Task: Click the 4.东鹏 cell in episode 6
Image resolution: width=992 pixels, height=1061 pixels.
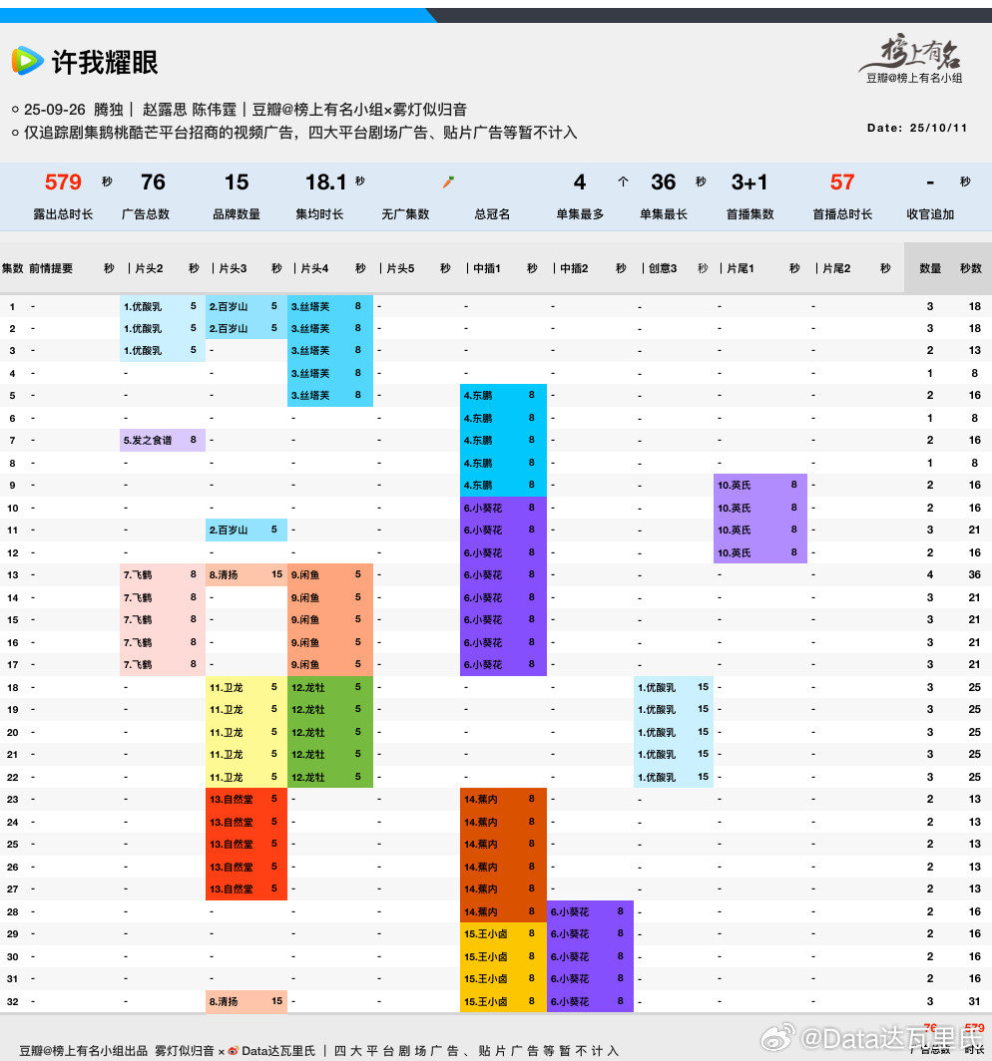Action: (x=503, y=418)
